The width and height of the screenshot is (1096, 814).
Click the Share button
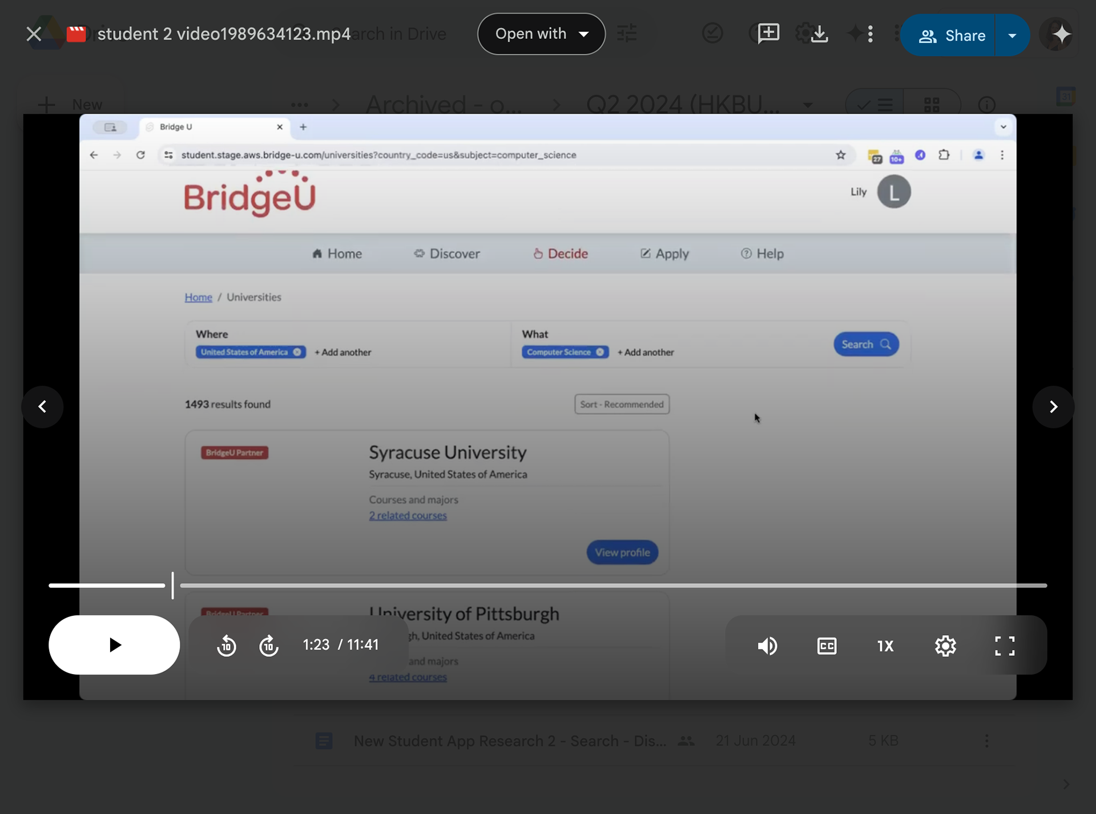pyautogui.click(x=948, y=35)
